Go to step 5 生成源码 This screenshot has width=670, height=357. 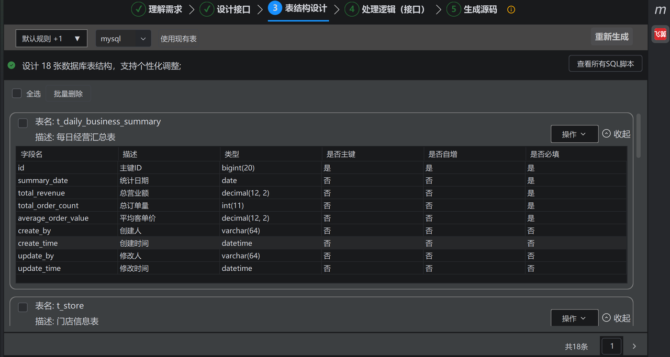[x=472, y=9]
